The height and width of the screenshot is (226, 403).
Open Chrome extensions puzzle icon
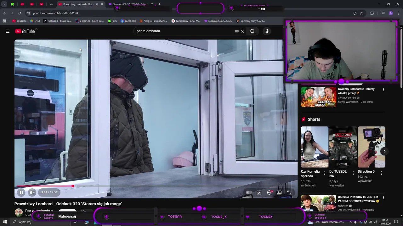tap(372, 13)
